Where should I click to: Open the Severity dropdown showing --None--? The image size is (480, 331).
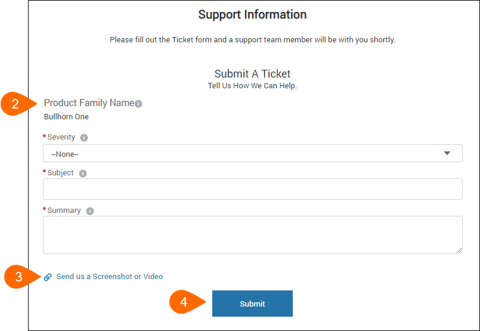point(253,153)
